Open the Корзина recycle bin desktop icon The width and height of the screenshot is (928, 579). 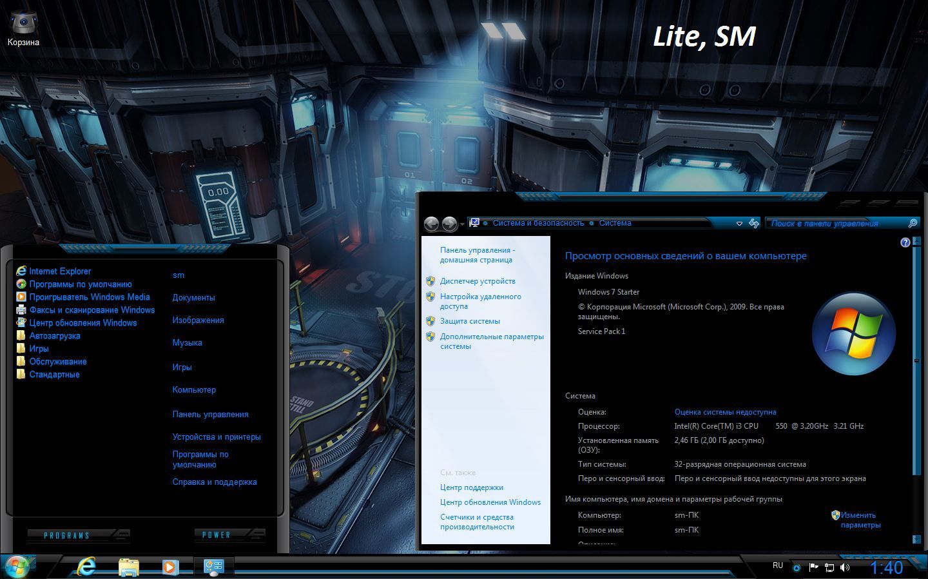pos(23,28)
